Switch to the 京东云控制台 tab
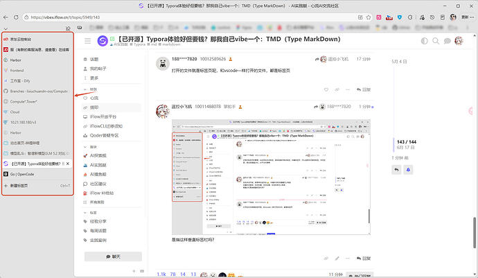 [37, 40]
